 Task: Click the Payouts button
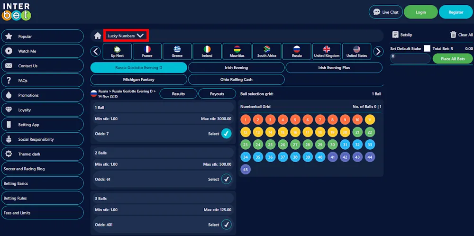(x=217, y=94)
